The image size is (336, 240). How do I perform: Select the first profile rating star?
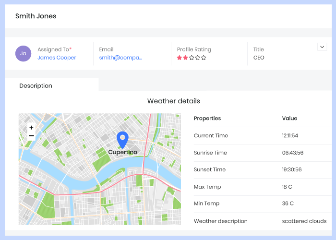180,58
